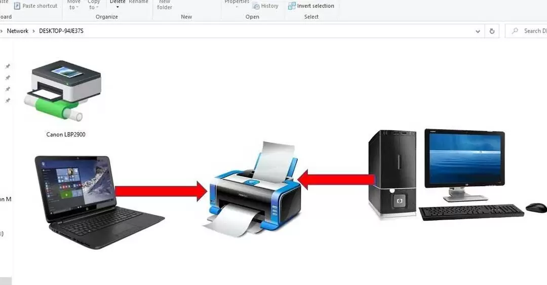Click the History icon in Open group
Screen dimensions: 547x285
tap(256, 6)
